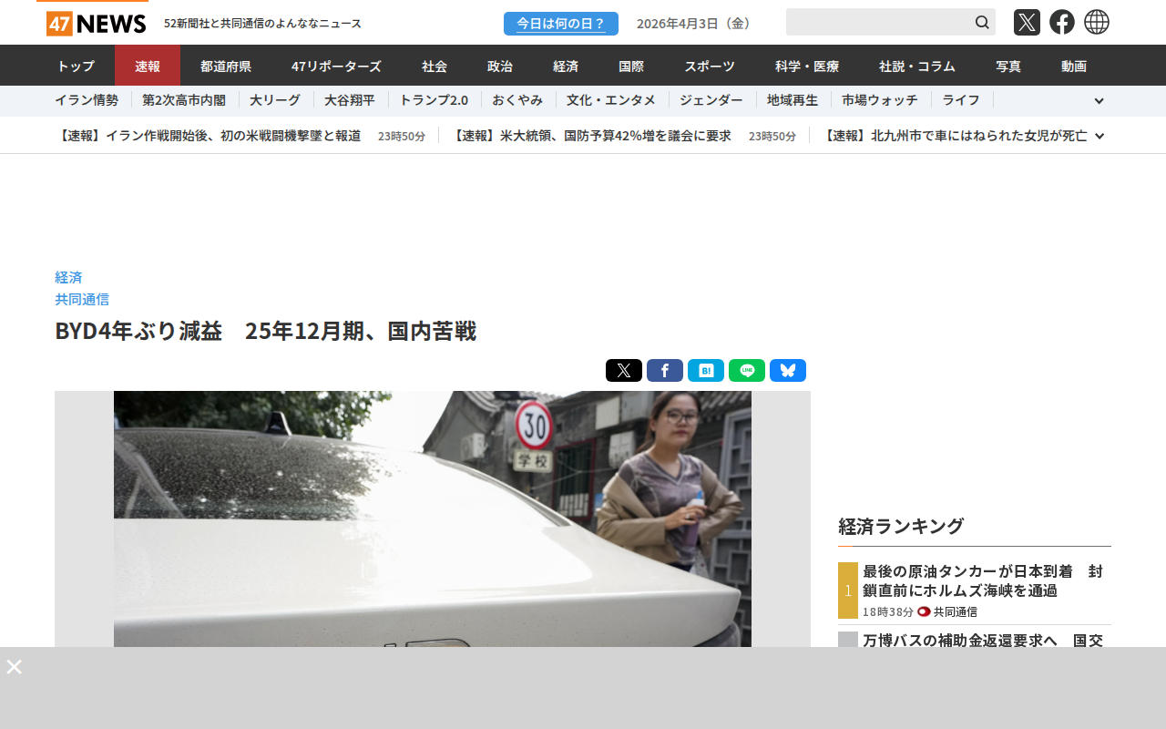The image size is (1166, 729).
Task: Open the 第2次高市内閣 topic
Action: pos(184,100)
